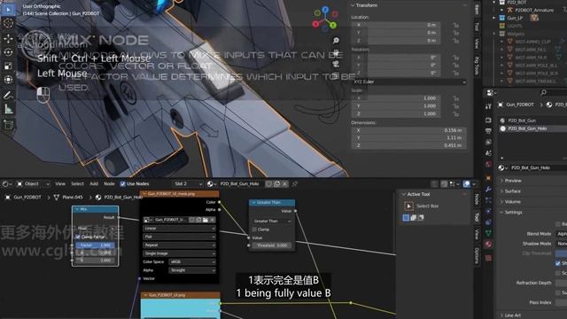Select the Rotate tool in viewport toolbar
Screen dimensions: 567x319
(x=8, y=52)
